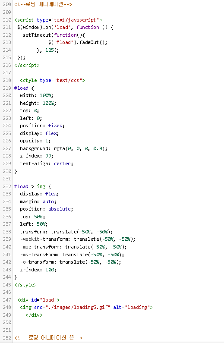This screenshot has height=343, width=224.
Task: Click the Korean loading animation end comment
Action: tap(48, 338)
